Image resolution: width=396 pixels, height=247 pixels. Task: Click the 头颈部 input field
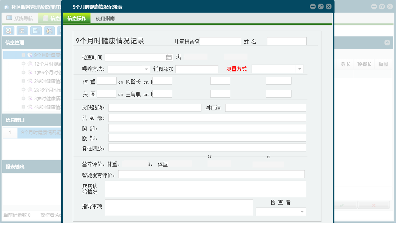point(207,118)
